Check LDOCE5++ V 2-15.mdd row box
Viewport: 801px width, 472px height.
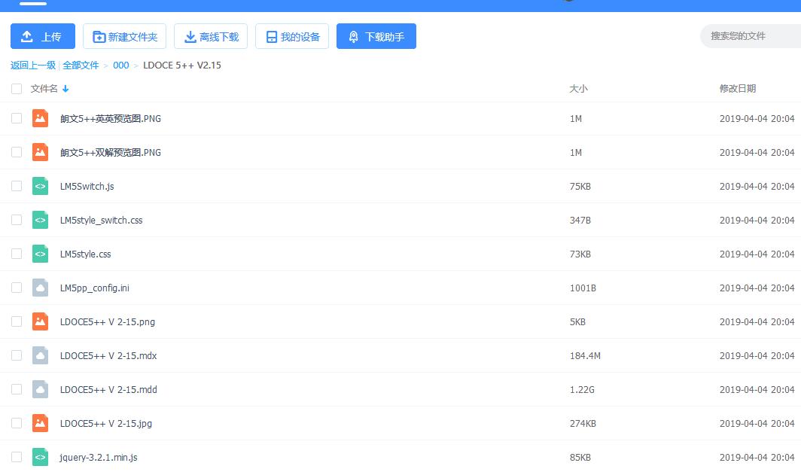(x=17, y=389)
